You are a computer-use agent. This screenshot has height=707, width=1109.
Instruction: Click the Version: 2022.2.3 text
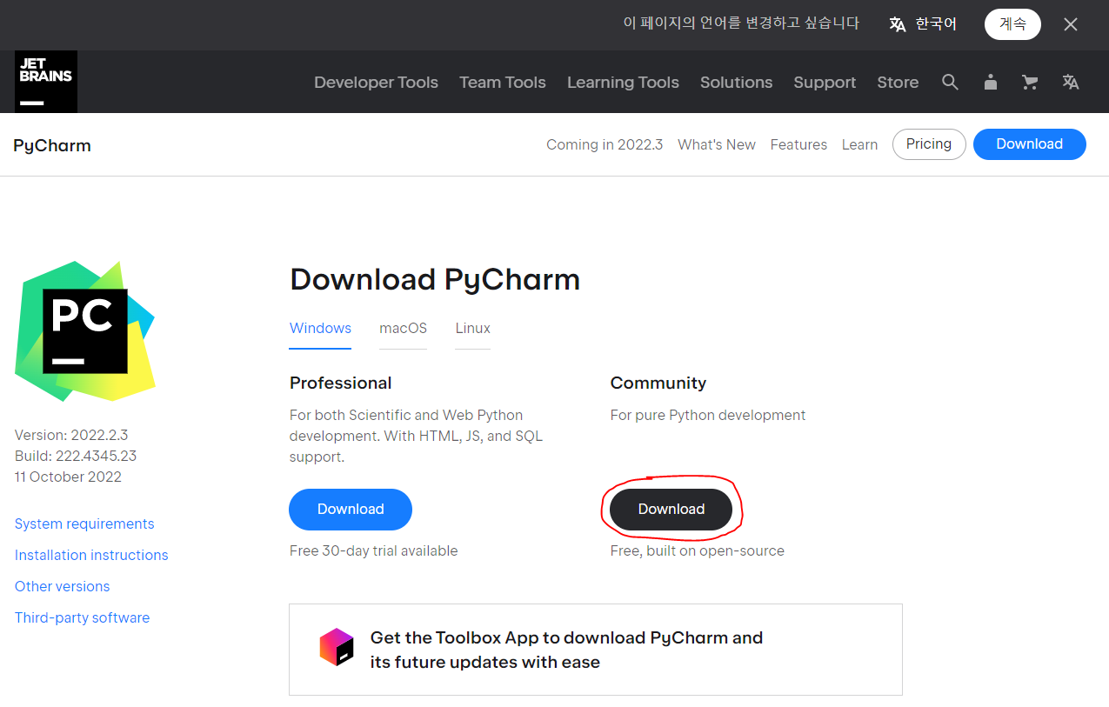point(71,435)
